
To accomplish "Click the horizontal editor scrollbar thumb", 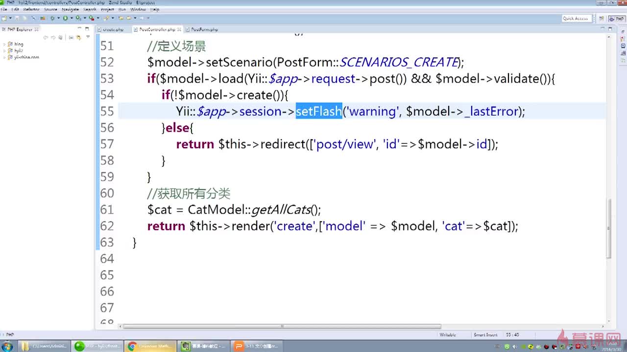I will (x=282, y=326).
